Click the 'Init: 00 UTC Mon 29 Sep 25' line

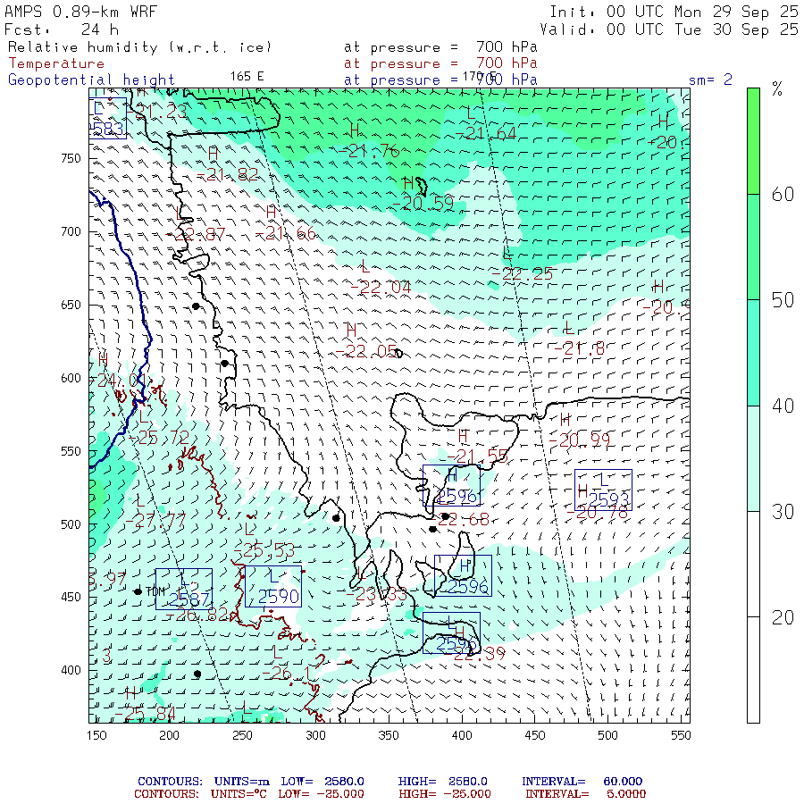(x=674, y=12)
